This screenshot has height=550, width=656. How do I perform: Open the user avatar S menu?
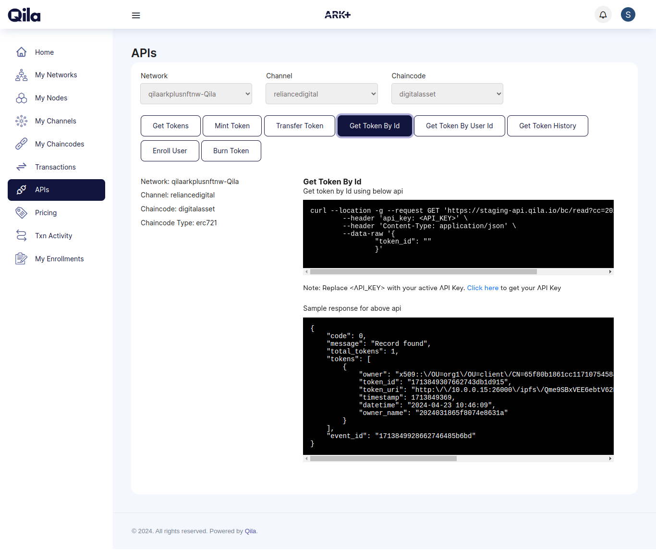[x=628, y=14]
